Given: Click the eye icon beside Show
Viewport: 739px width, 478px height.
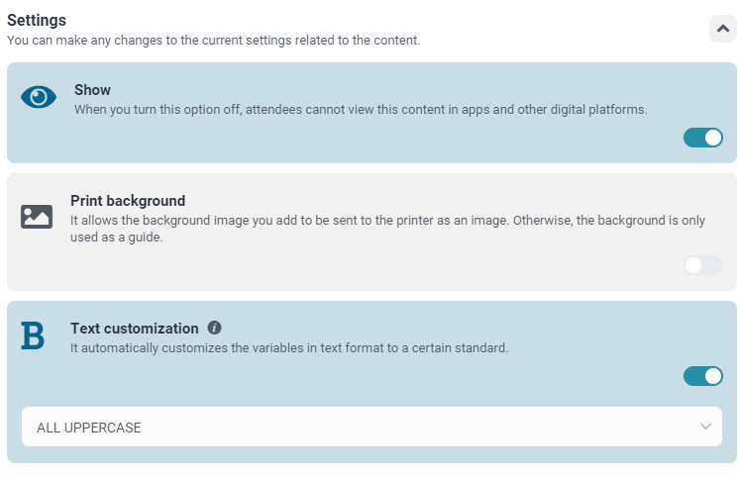Looking at the screenshot, I should tap(39, 97).
